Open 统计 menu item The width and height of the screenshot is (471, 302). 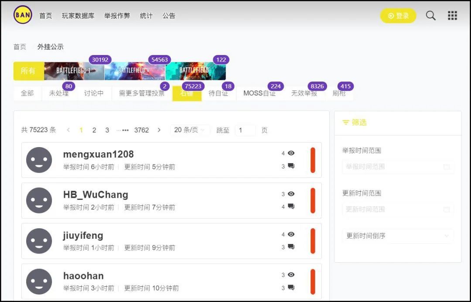point(146,16)
